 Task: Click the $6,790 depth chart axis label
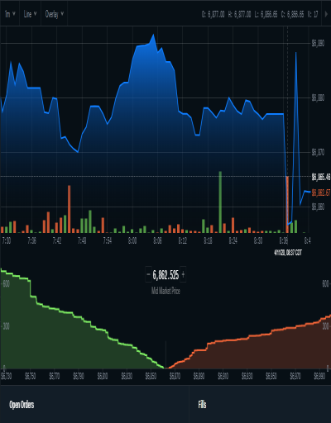[79, 376]
